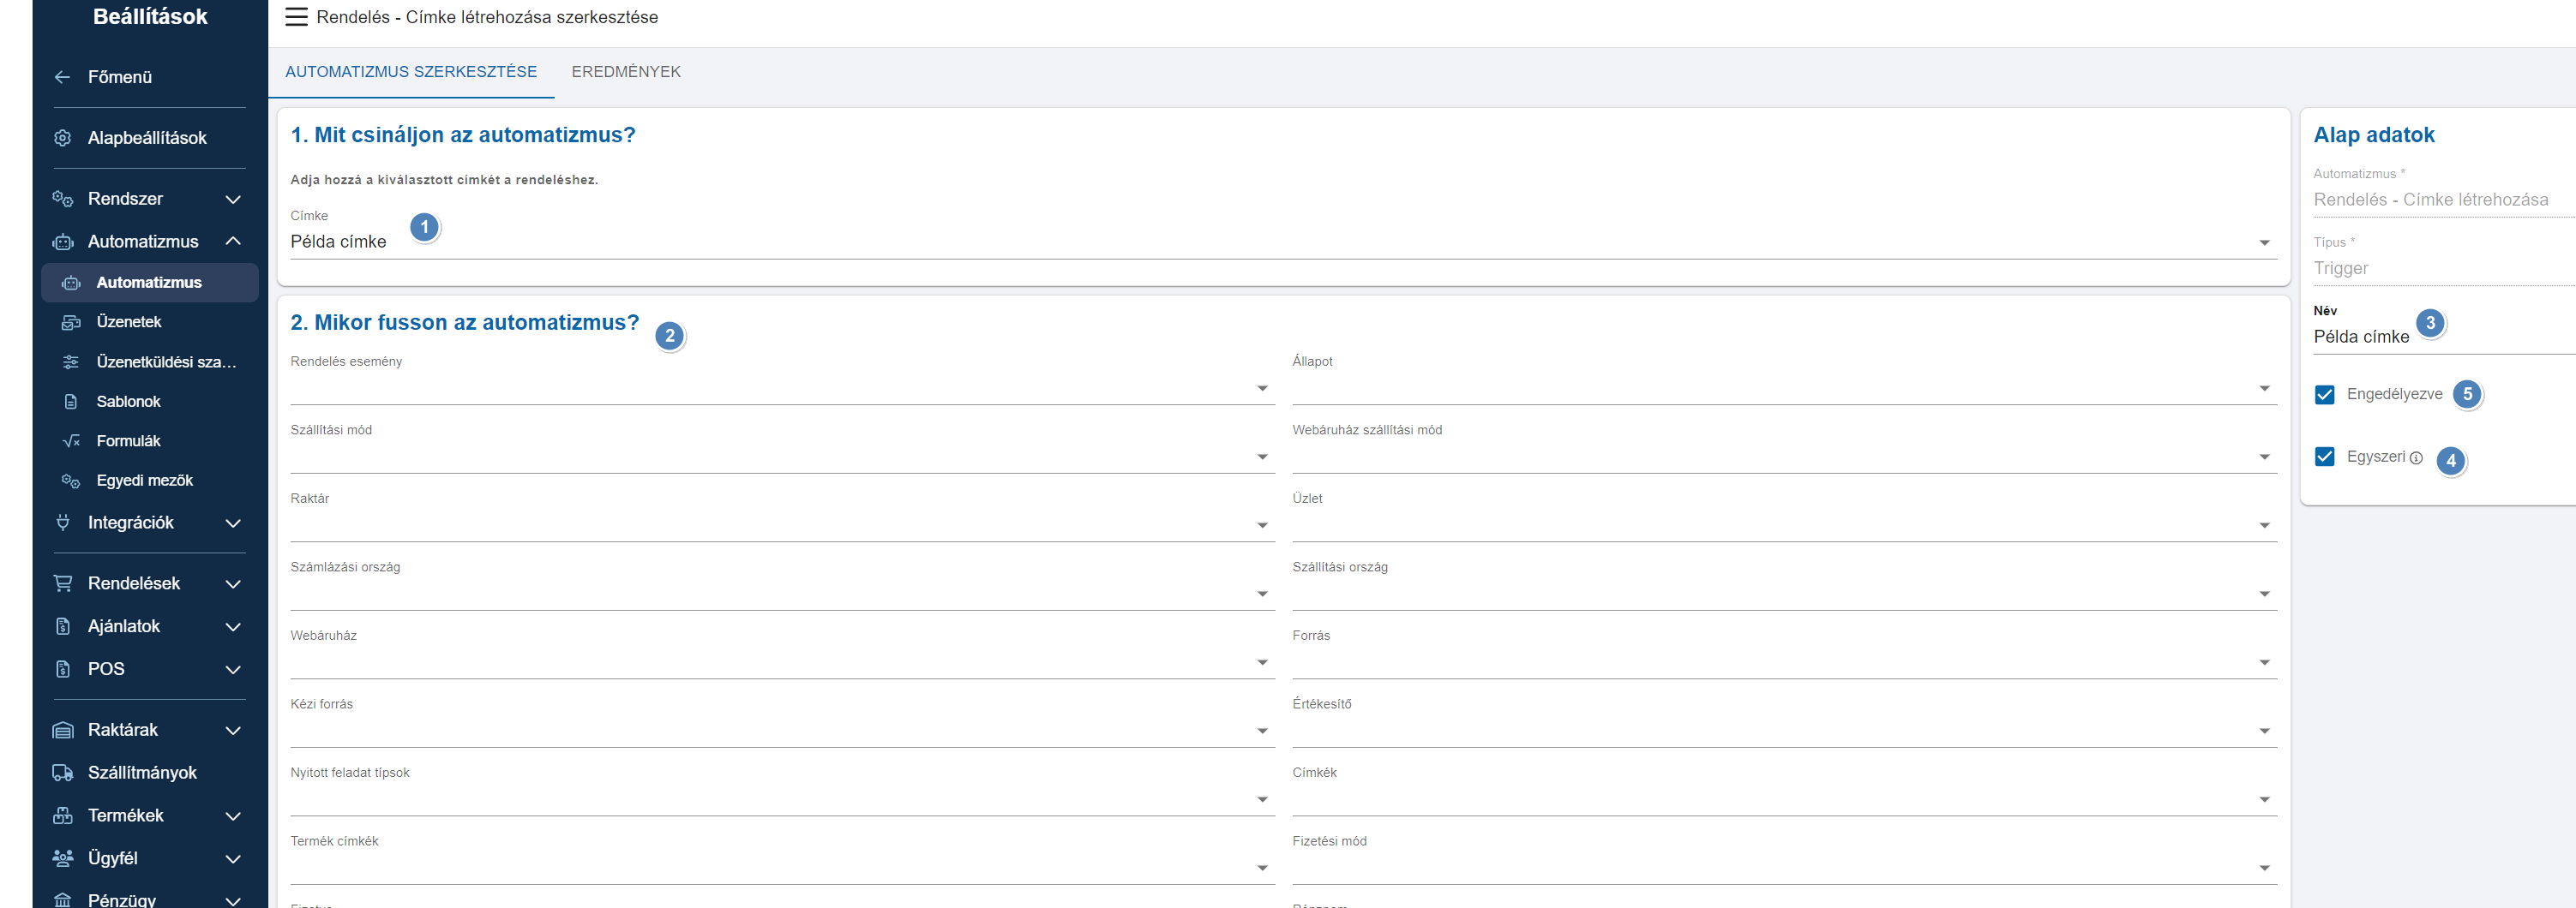Click the Sablonok document icon
The width and height of the screenshot is (2576, 908).
(71, 402)
